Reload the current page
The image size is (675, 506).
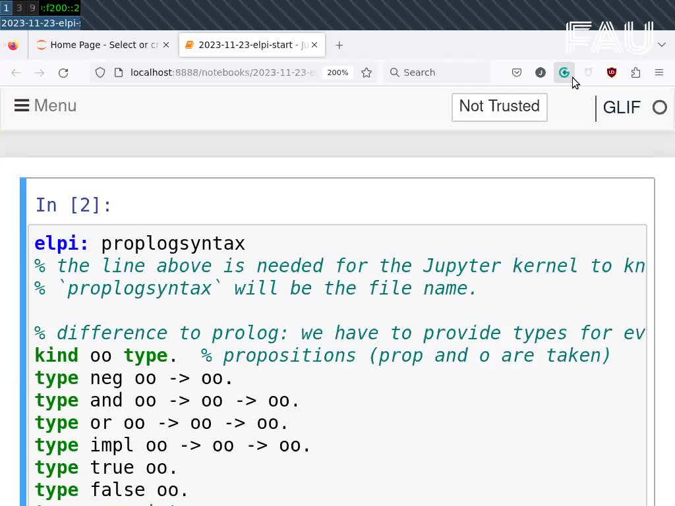pyautogui.click(x=63, y=72)
